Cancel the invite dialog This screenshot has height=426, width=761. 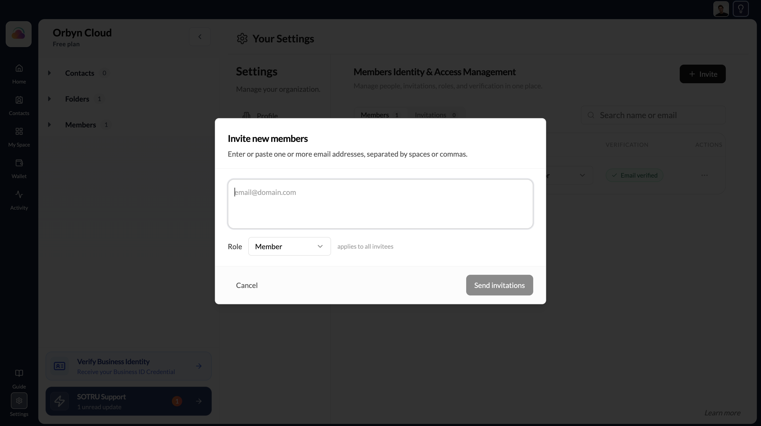[x=247, y=285]
